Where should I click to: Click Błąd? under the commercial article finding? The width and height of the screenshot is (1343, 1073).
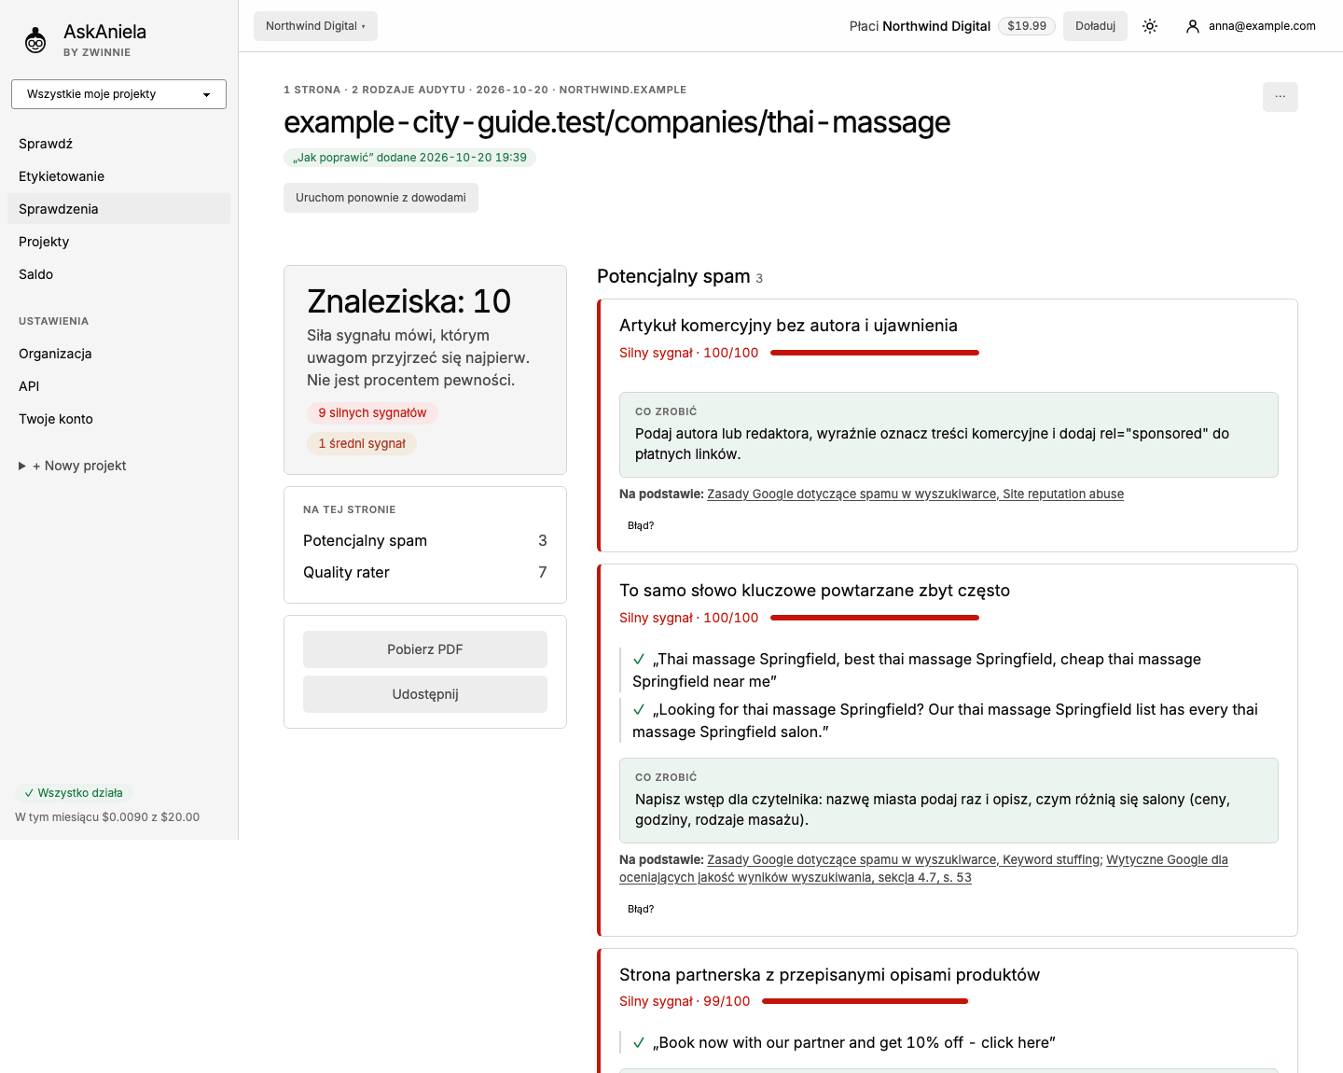(x=641, y=525)
